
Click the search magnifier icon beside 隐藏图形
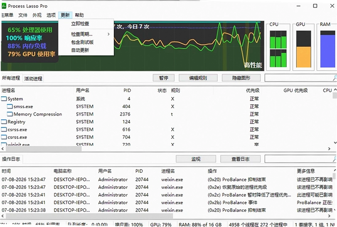tap(334, 78)
